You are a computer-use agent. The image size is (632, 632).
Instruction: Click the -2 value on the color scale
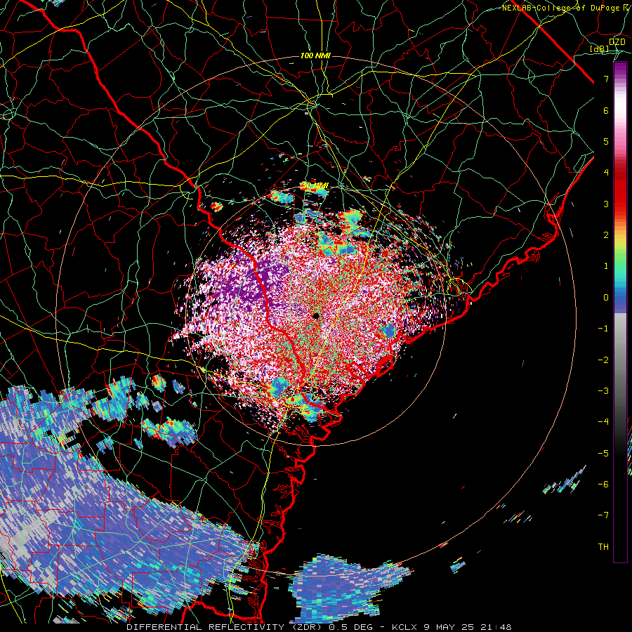coord(603,360)
